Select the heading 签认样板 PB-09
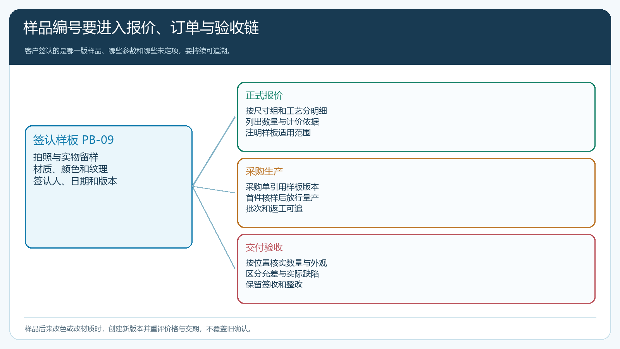This screenshot has height=349, width=620. point(74,140)
